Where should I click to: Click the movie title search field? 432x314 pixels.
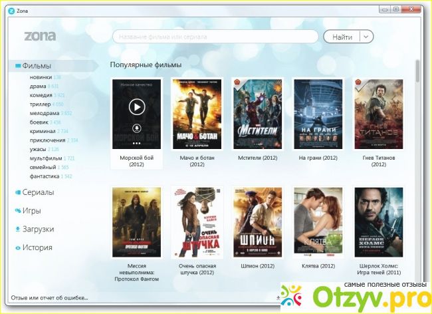pos(215,37)
